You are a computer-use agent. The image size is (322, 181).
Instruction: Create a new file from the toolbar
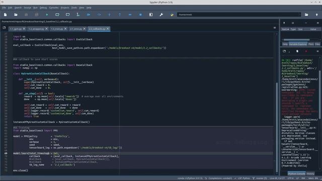click(6, 15)
